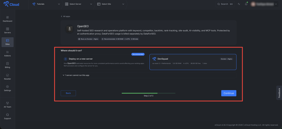This screenshot has width=282, height=129.
Task: Expand '1 server cannot run this app'
Action: tap(148, 75)
